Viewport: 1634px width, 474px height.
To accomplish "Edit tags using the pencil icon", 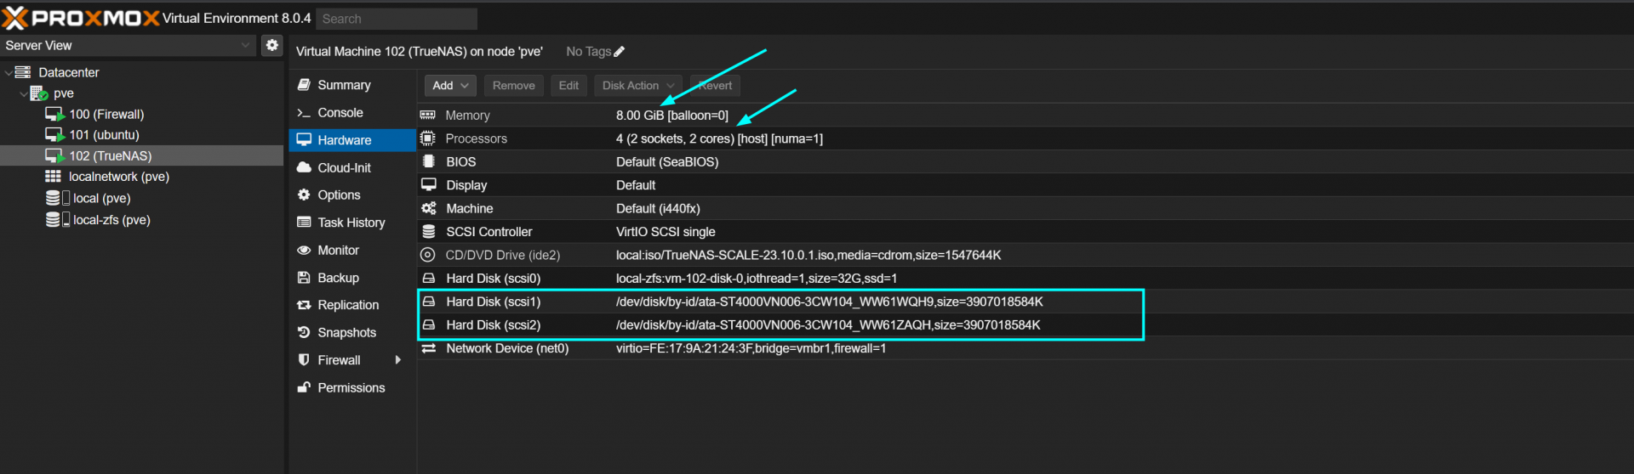I will coord(620,52).
